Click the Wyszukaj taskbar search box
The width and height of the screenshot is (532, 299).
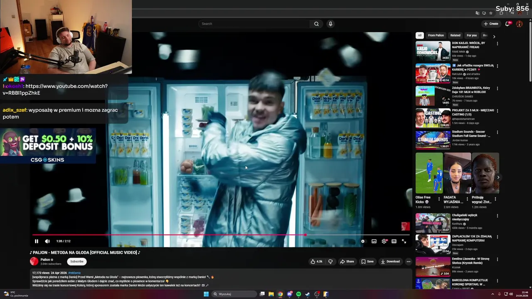click(234, 294)
